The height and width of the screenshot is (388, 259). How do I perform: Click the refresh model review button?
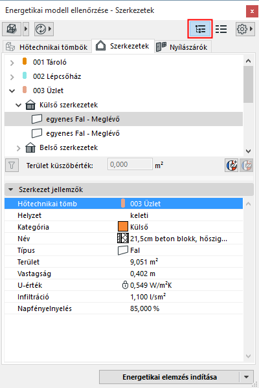pos(41,29)
